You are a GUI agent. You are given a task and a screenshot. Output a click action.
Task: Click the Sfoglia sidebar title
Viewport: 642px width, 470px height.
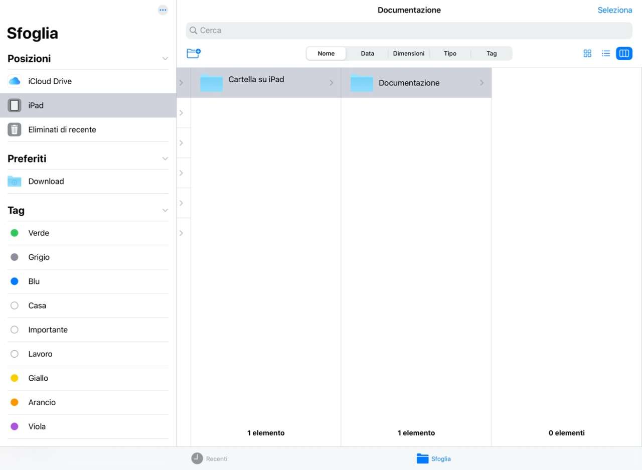(33, 33)
